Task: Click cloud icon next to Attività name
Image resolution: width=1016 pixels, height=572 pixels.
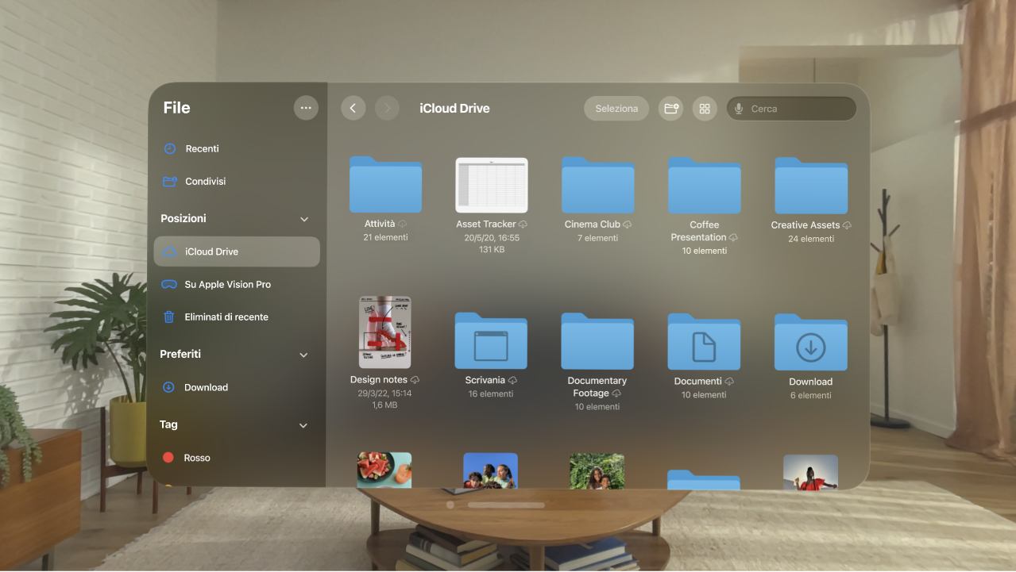Action: point(402,225)
